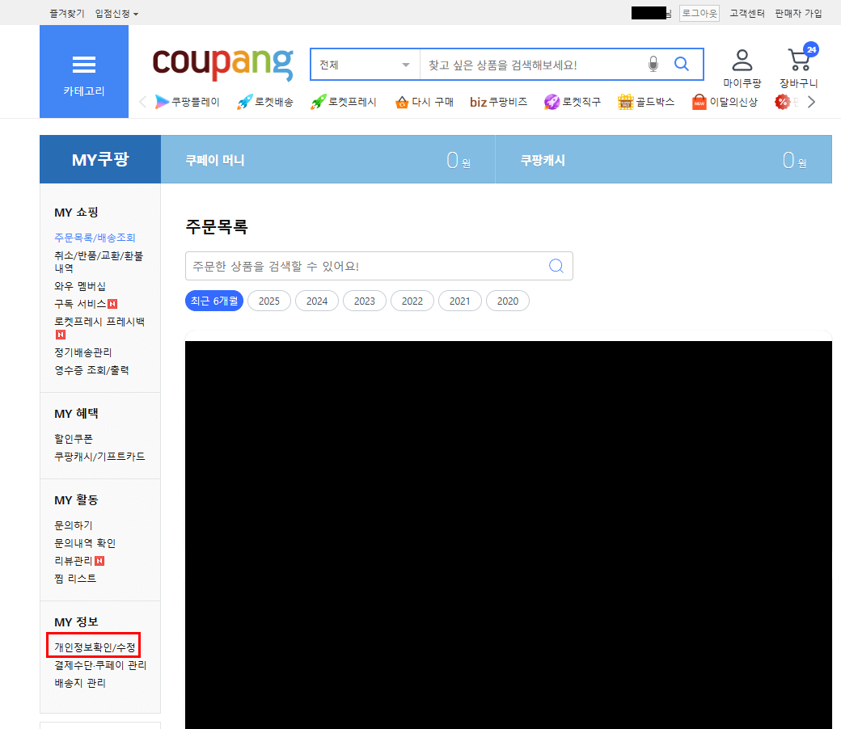Click the 장바구니 shopping cart icon
The height and width of the screenshot is (729, 841).
(x=798, y=60)
